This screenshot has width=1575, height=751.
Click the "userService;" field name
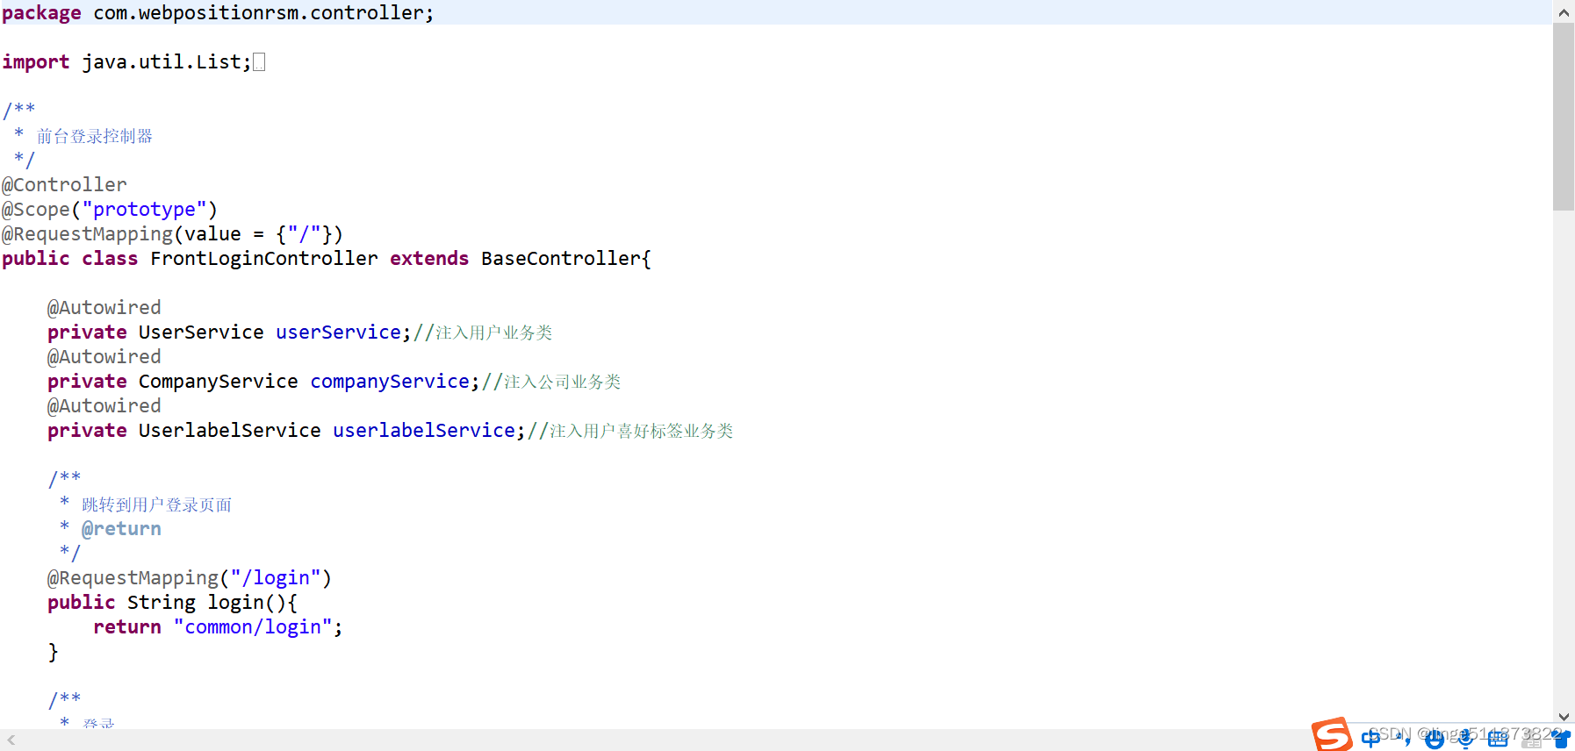[x=343, y=333]
